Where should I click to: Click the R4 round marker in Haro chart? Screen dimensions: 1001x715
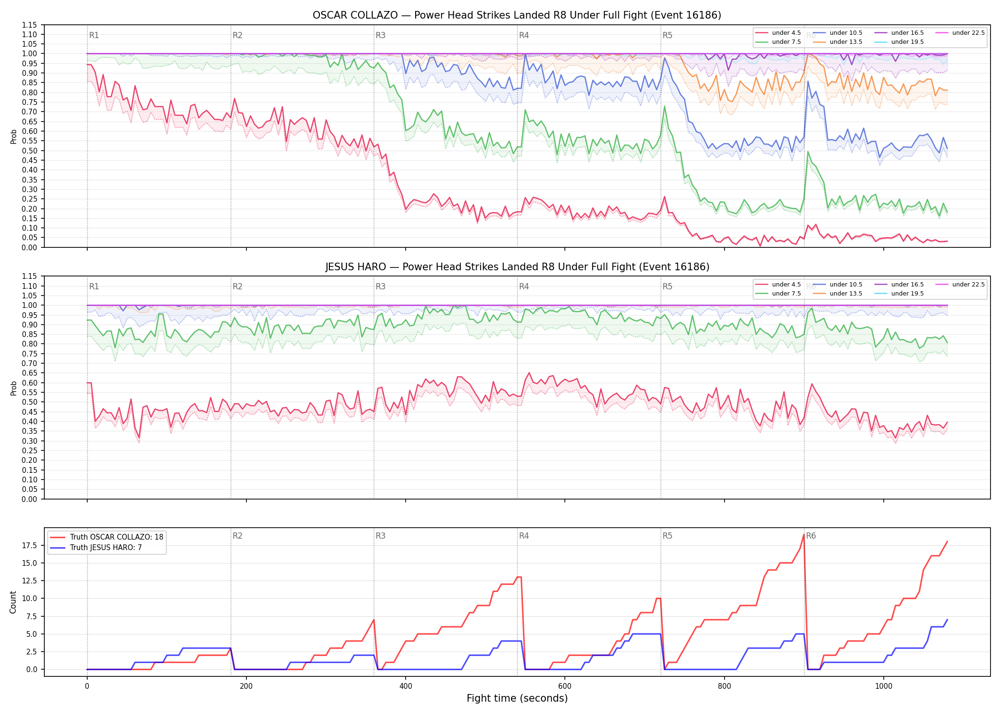[x=524, y=286]
